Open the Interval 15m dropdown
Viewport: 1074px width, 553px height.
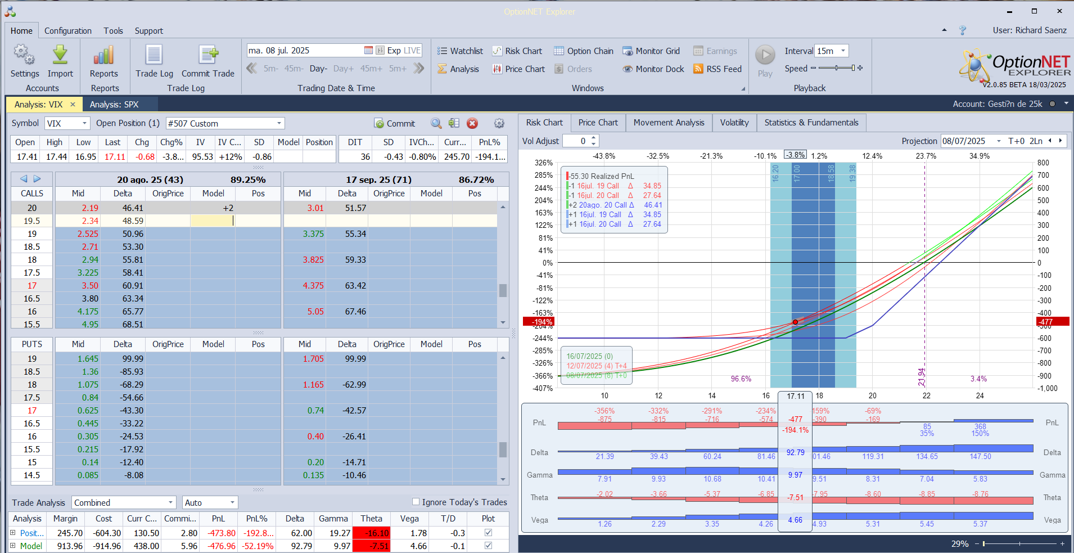843,51
